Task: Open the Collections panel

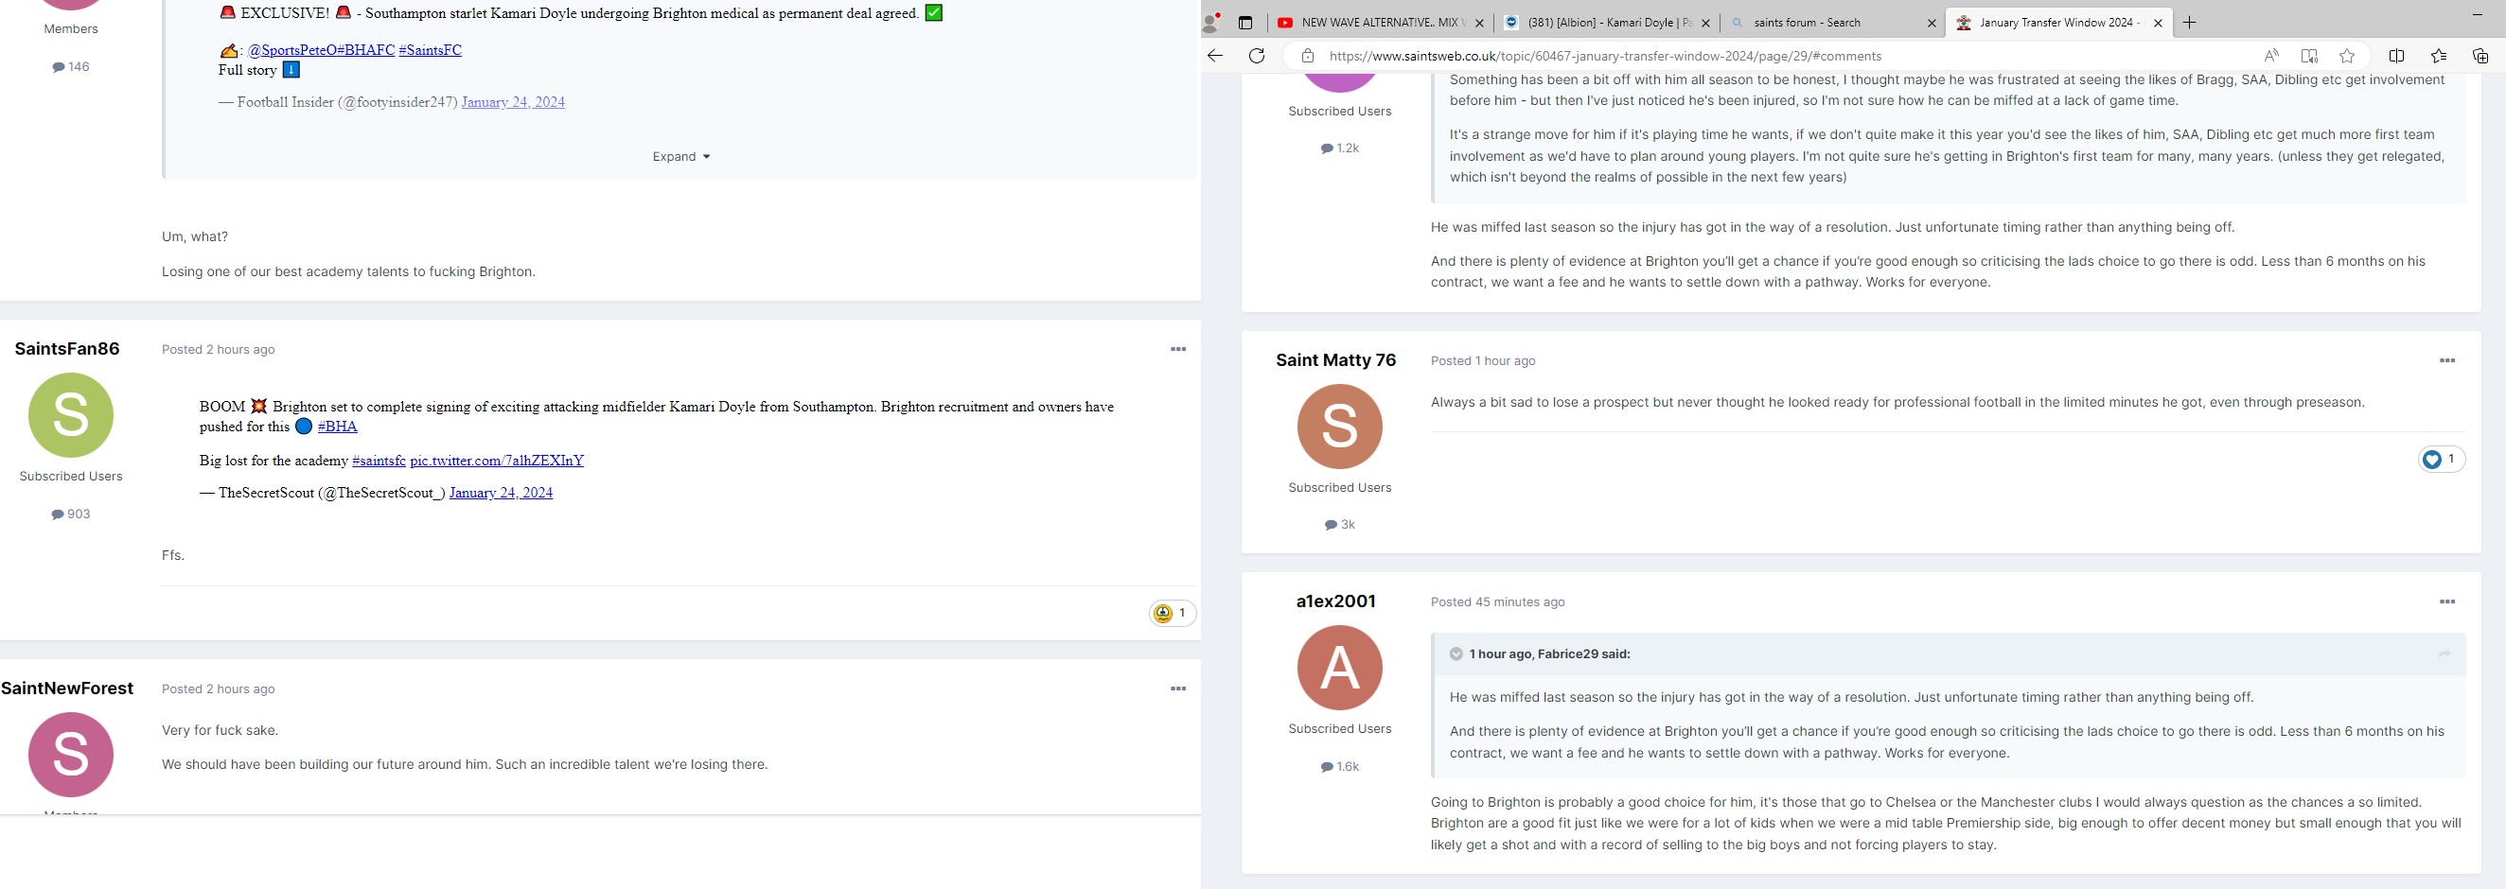Action: pyautogui.click(x=2480, y=56)
